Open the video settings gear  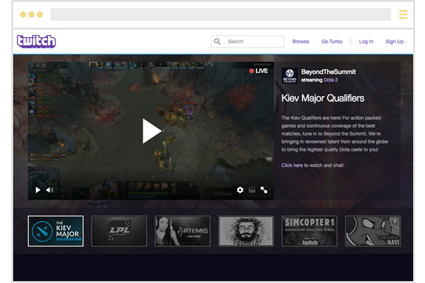tap(240, 190)
